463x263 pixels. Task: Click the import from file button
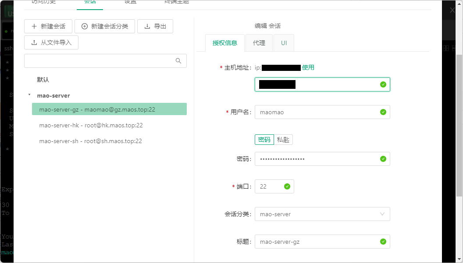[x=51, y=42]
